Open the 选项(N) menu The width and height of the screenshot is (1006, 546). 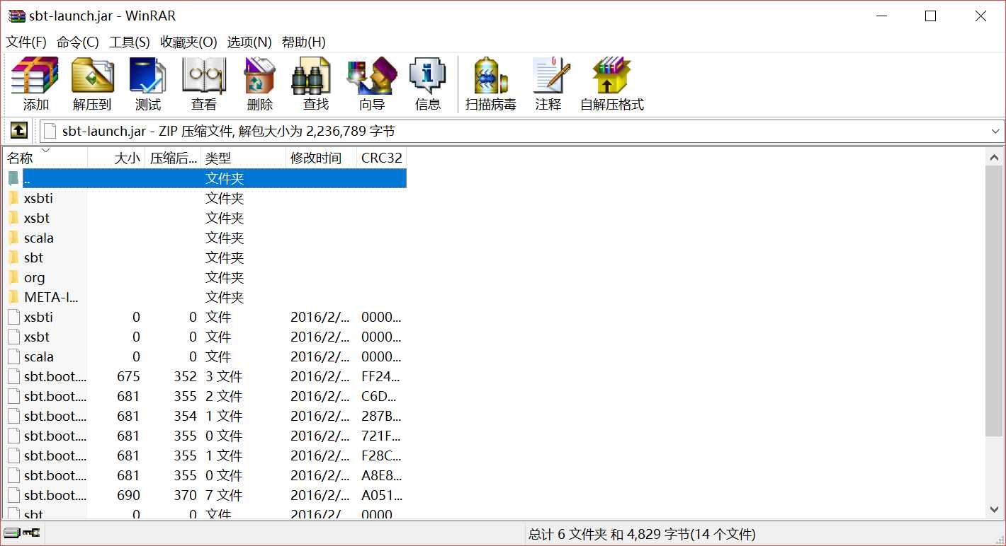[249, 42]
